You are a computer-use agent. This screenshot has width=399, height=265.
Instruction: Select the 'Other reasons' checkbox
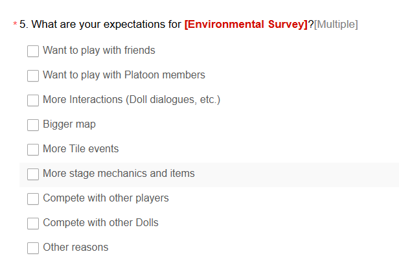tap(33, 248)
